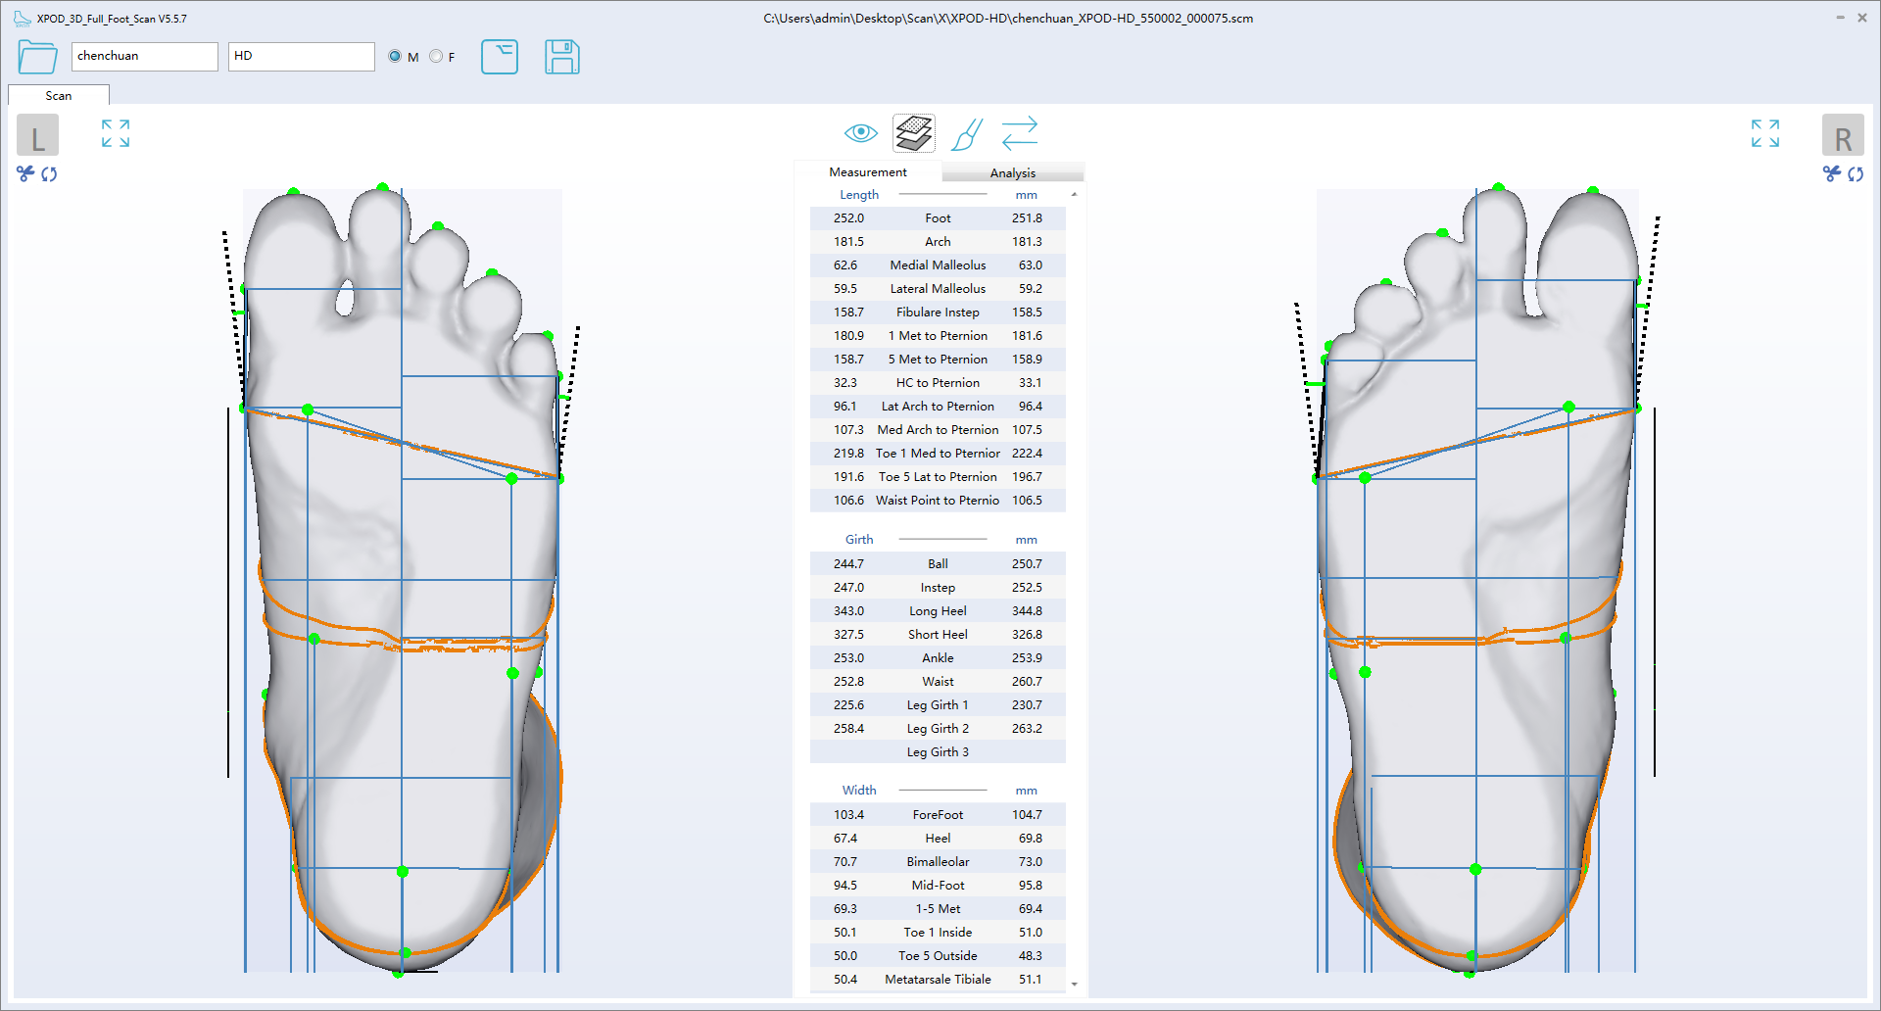Expand the left foot view to fullscreen
The image size is (1881, 1011).
pos(116,133)
